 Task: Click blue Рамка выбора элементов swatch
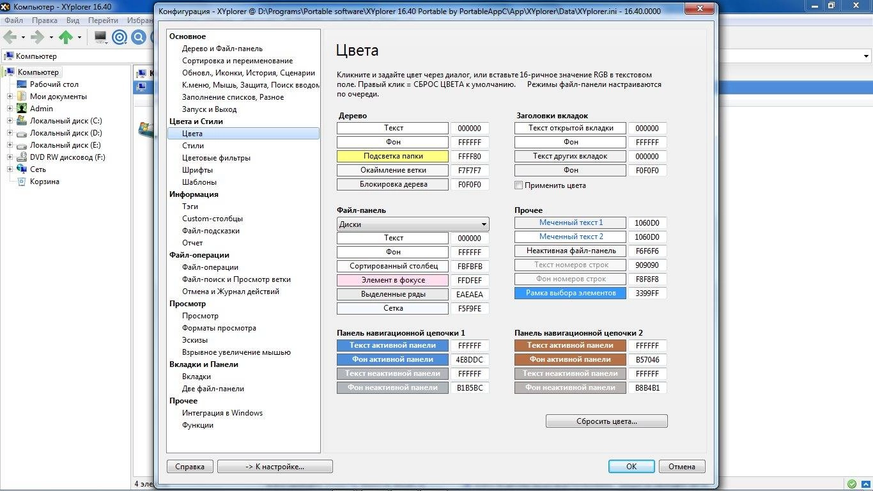pos(571,293)
